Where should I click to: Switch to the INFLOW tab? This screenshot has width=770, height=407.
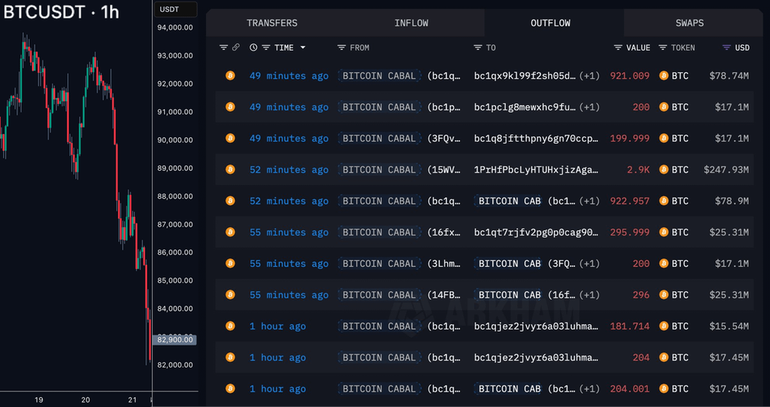click(x=411, y=23)
